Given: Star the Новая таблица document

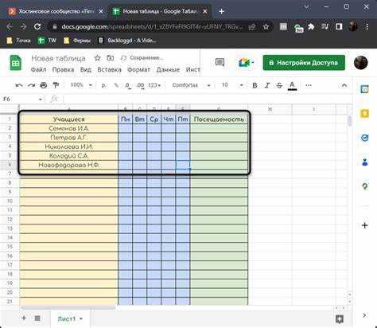Looking at the screenshot, I should (x=98, y=58).
